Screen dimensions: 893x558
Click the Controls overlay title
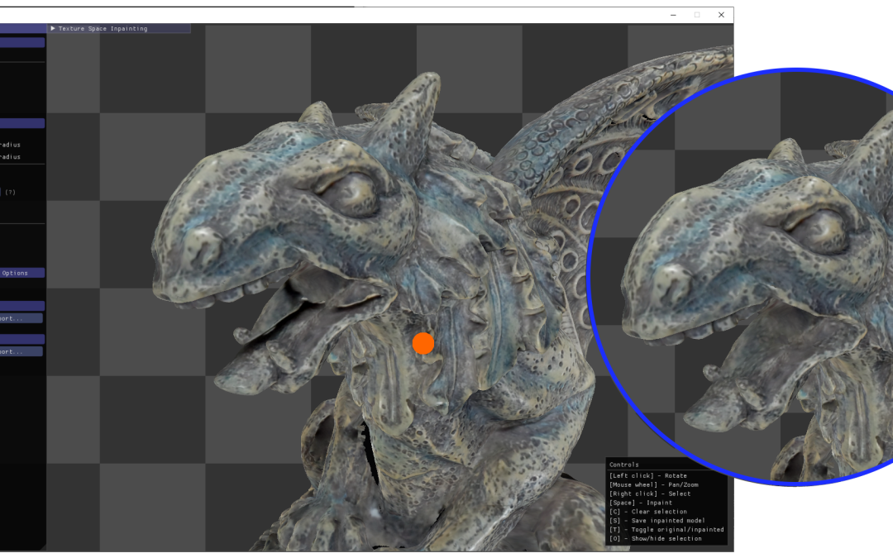[x=623, y=465]
